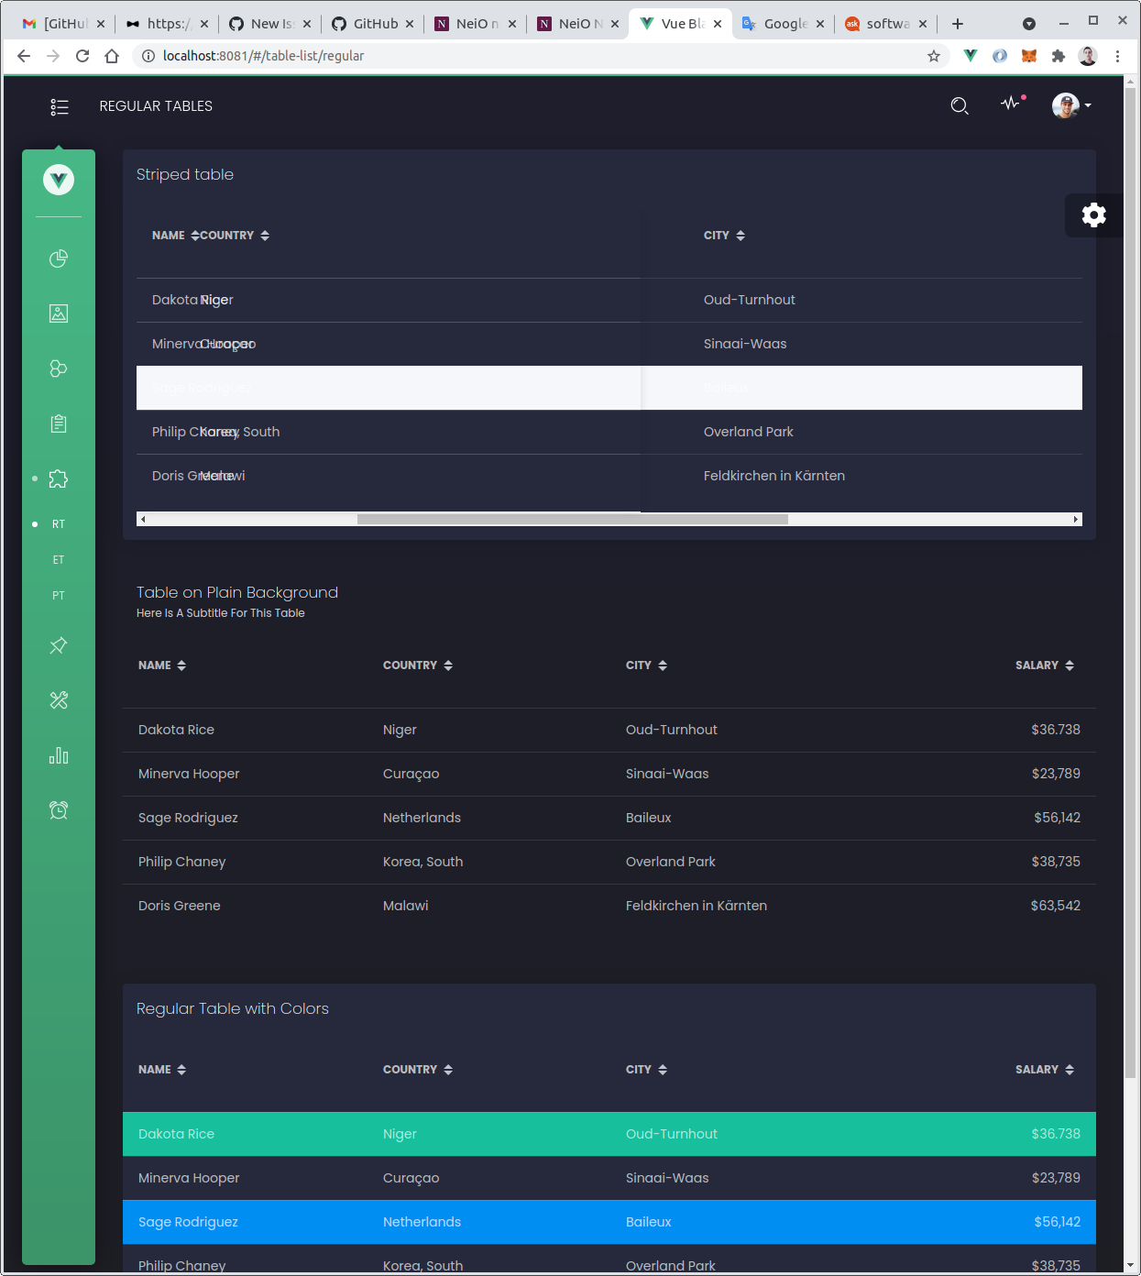Click the striped table scroll right arrow
Screen dimensions: 1141x1276
[1076, 519]
